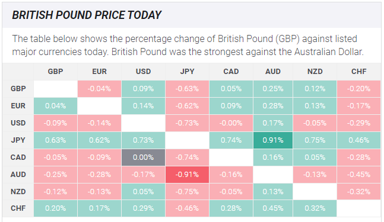Image resolution: width=384 pixels, height=222 pixels.
Task: Select USD row CHF cell showing -0.29%
Action: point(358,123)
